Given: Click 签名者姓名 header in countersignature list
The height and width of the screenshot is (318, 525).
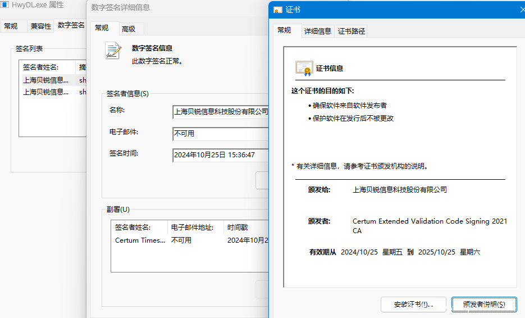Looking at the screenshot, I should click(x=140, y=228).
